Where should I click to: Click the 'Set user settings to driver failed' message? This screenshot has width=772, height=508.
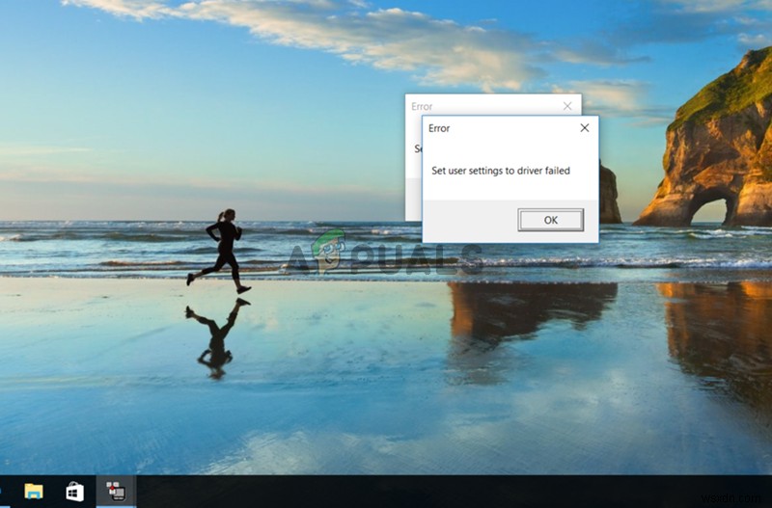(501, 171)
